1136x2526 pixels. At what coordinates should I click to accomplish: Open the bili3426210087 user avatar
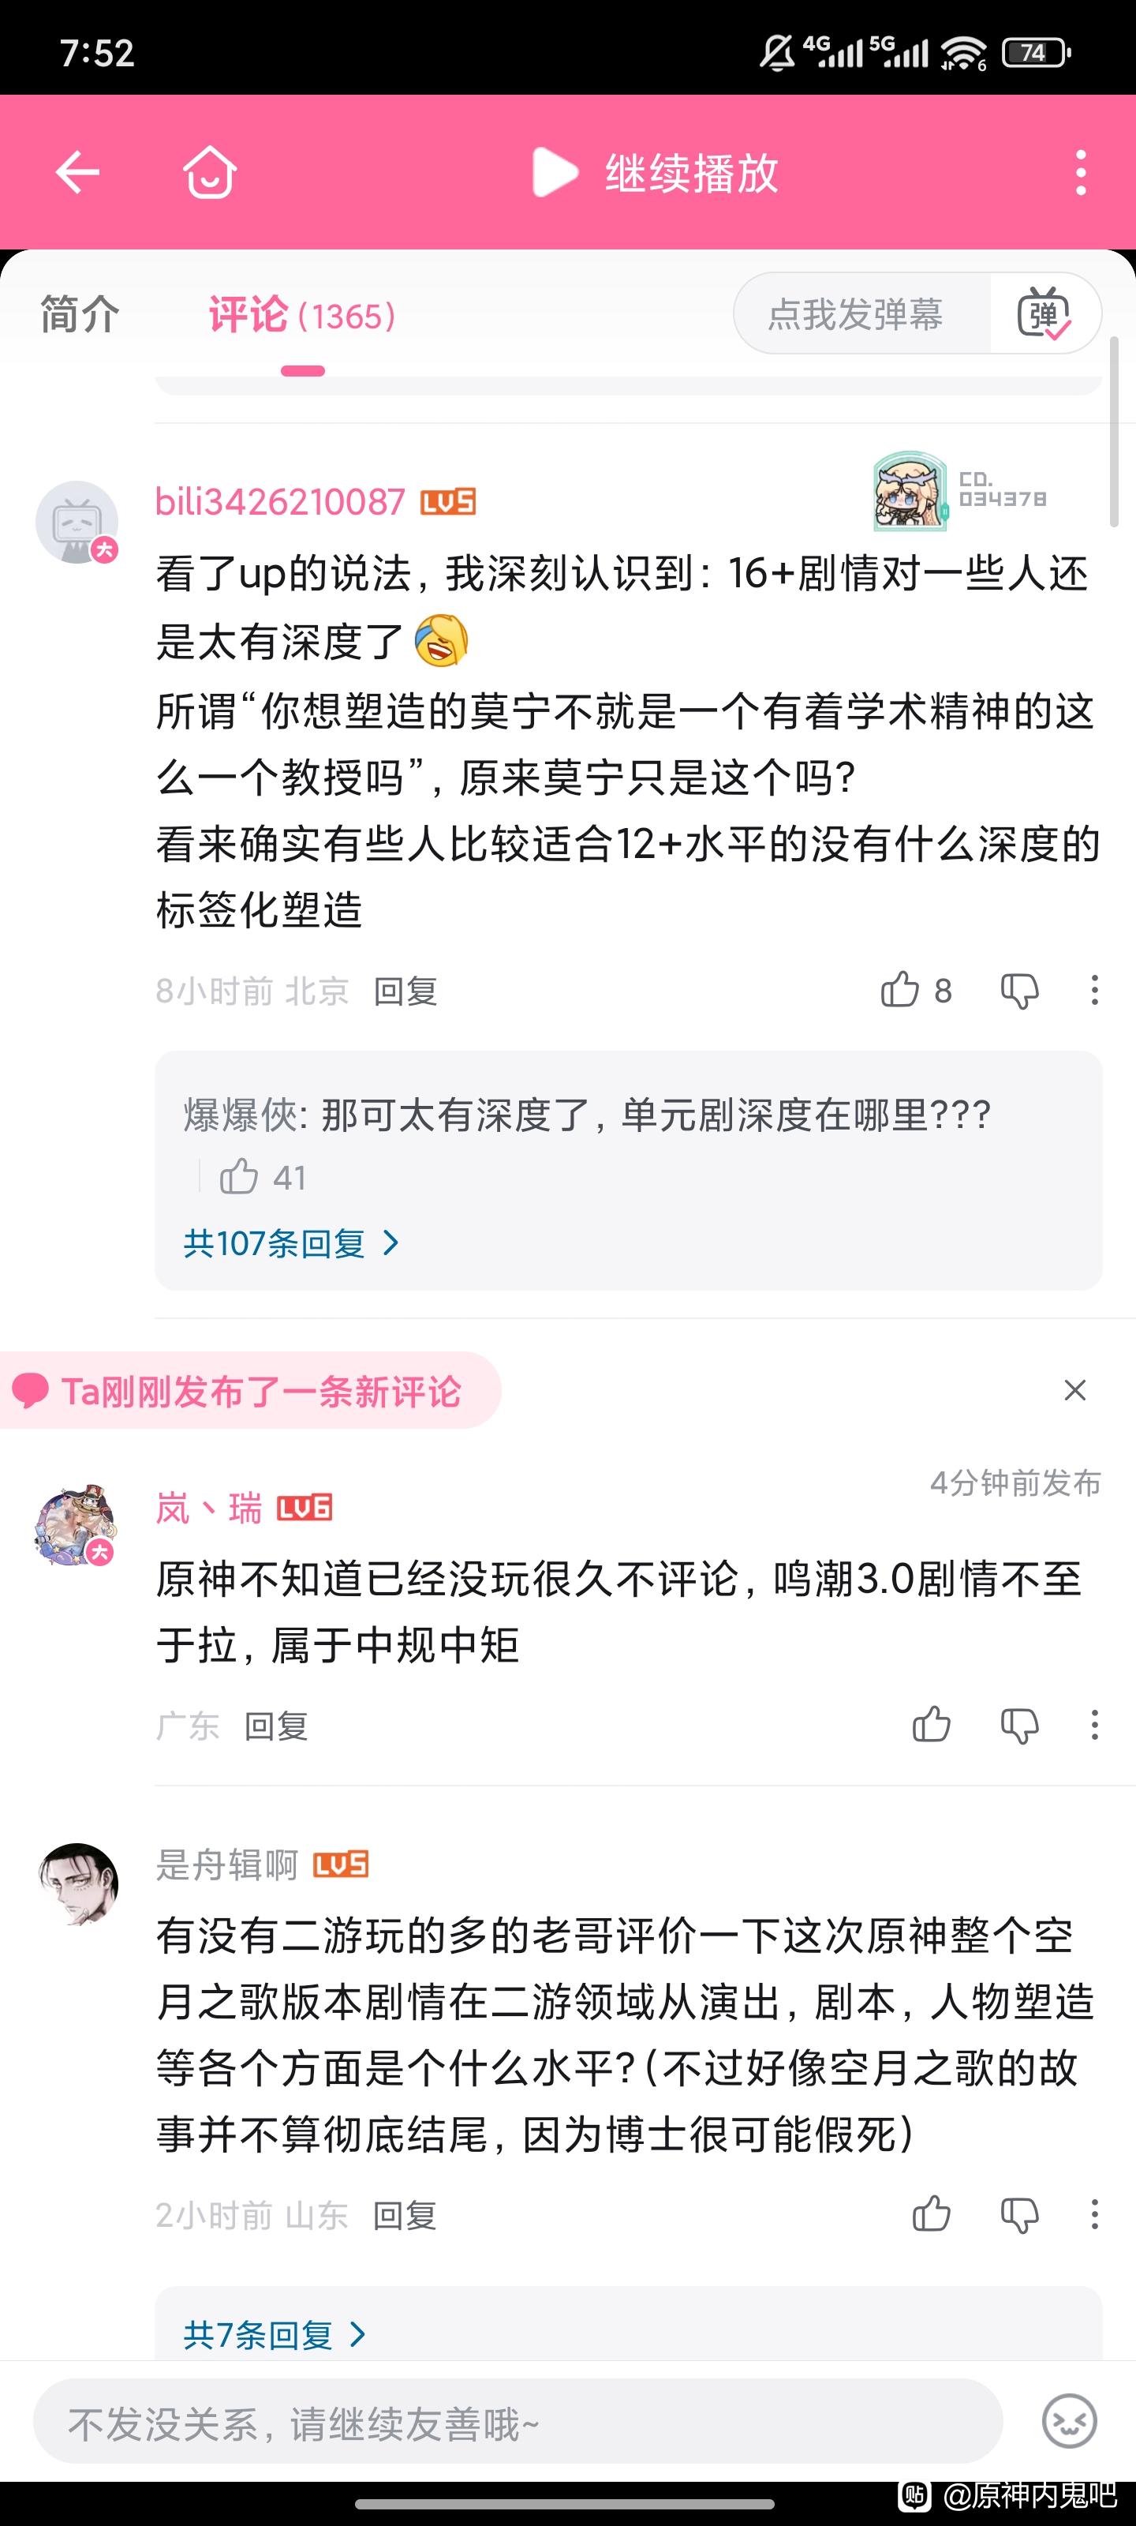click(77, 523)
